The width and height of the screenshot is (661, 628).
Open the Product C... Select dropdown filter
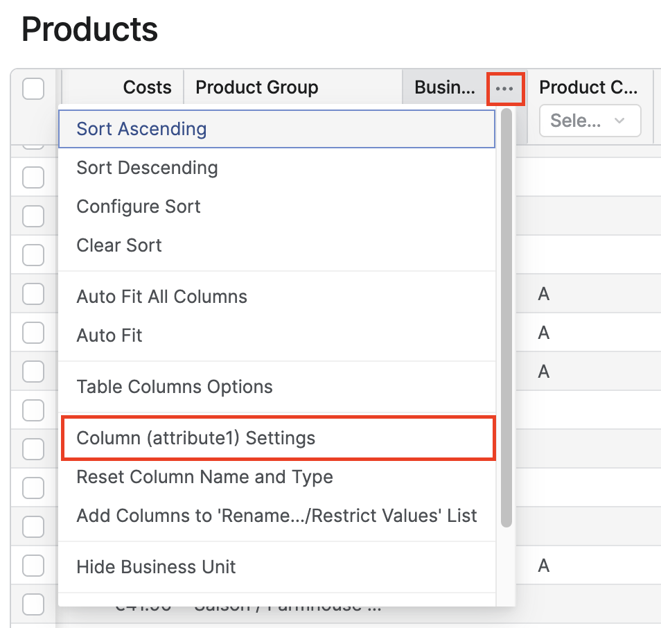click(589, 121)
